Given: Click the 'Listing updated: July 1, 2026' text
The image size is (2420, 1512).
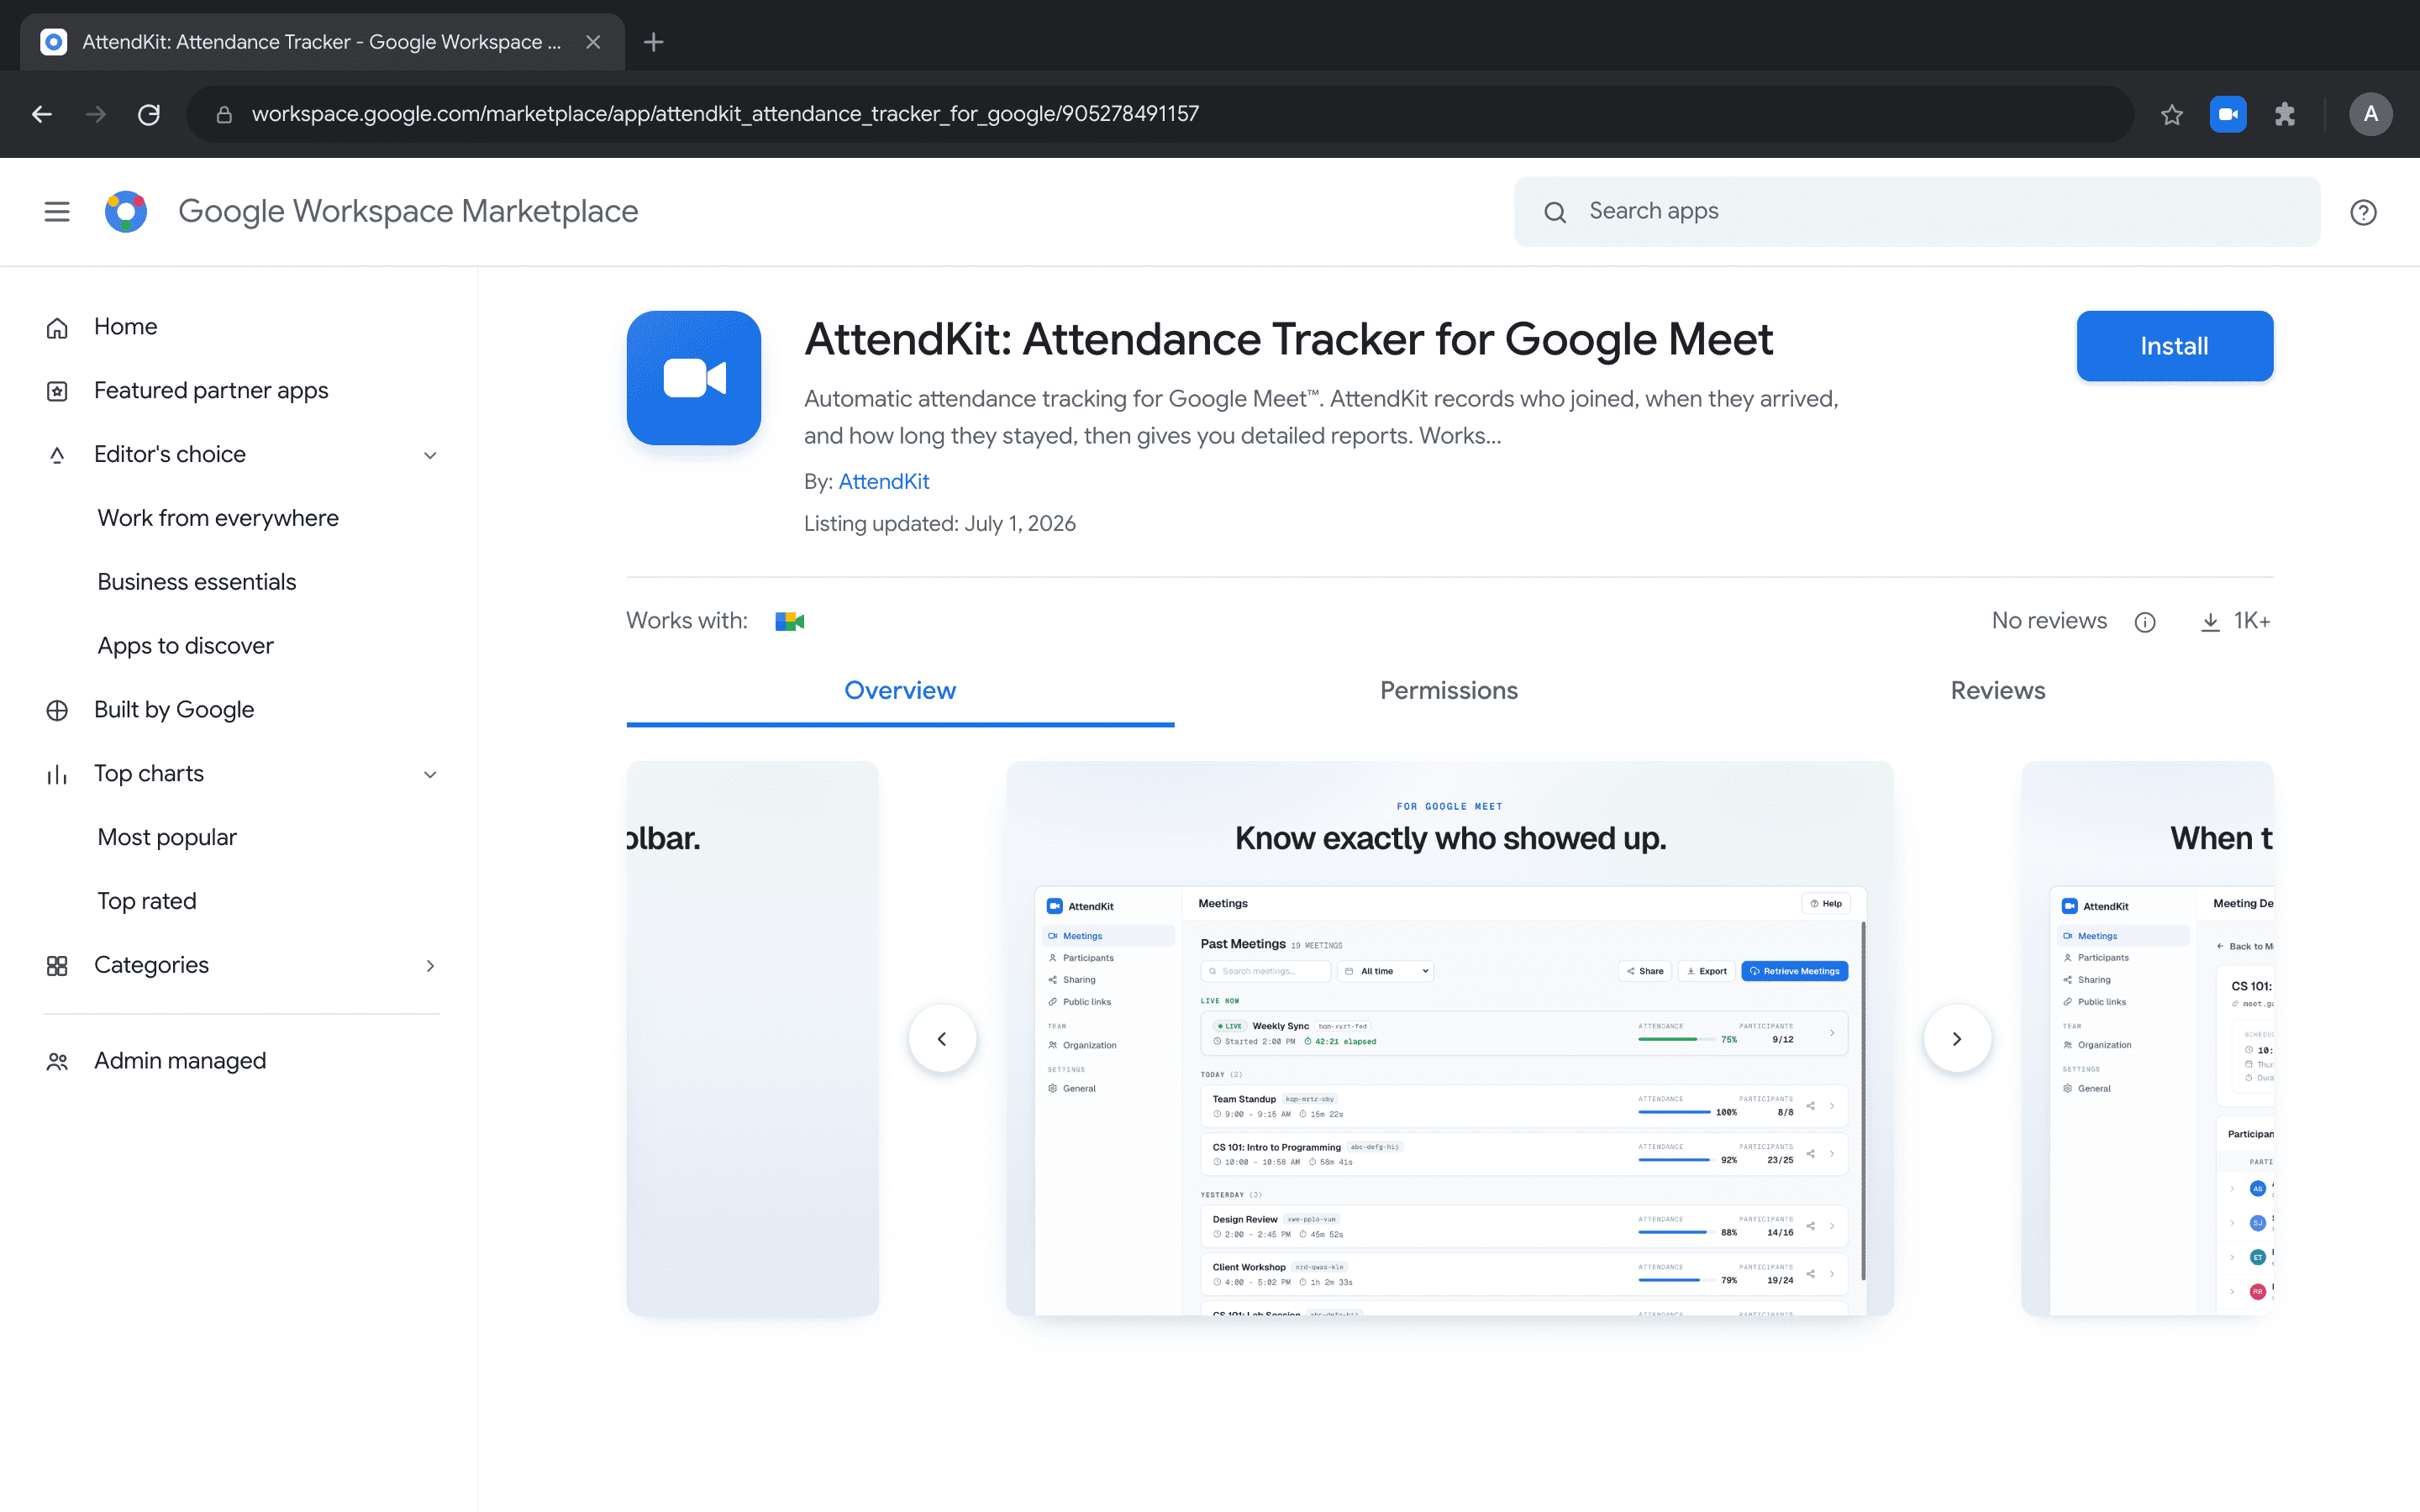Looking at the screenshot, I should coord(940,524).
